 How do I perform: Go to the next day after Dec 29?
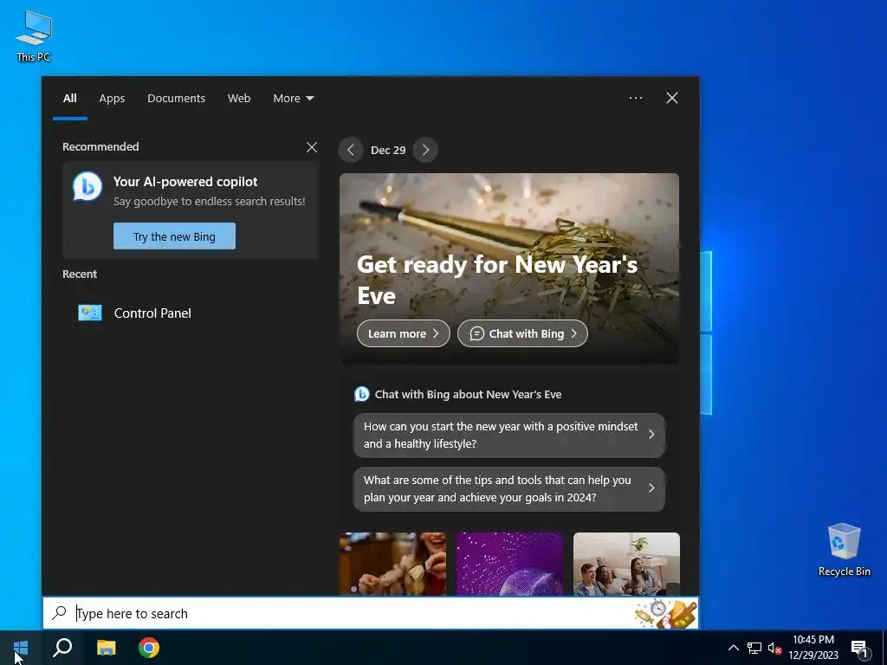click(425, 150)
